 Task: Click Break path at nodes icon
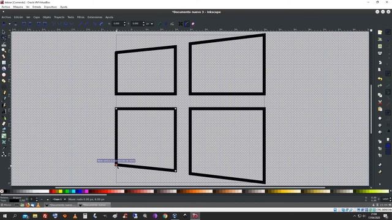tap(30, 24)
